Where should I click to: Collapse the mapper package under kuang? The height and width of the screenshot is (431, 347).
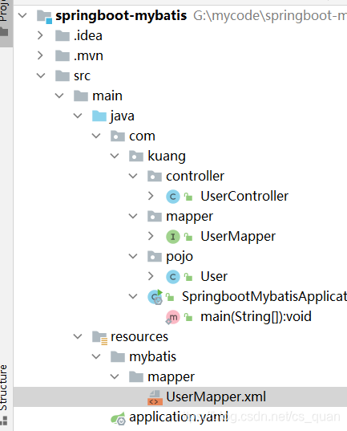[x=133, y=216]
